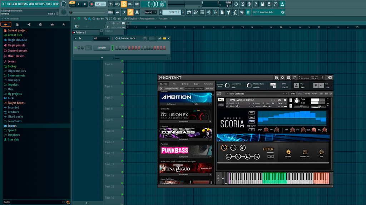Open the TOOLS menu

(x=49, y=4)
